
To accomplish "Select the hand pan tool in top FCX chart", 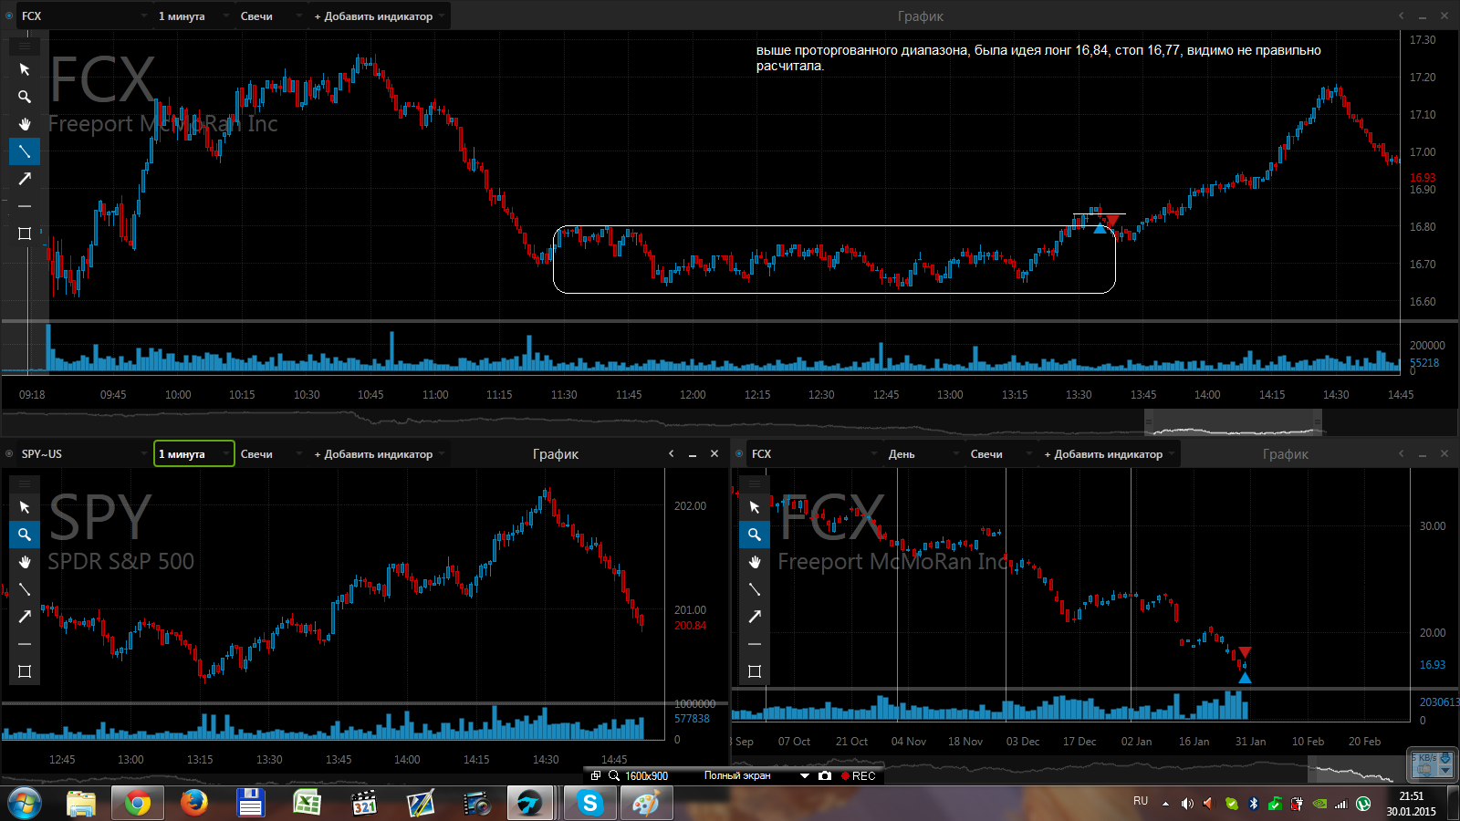I will 25,124.
